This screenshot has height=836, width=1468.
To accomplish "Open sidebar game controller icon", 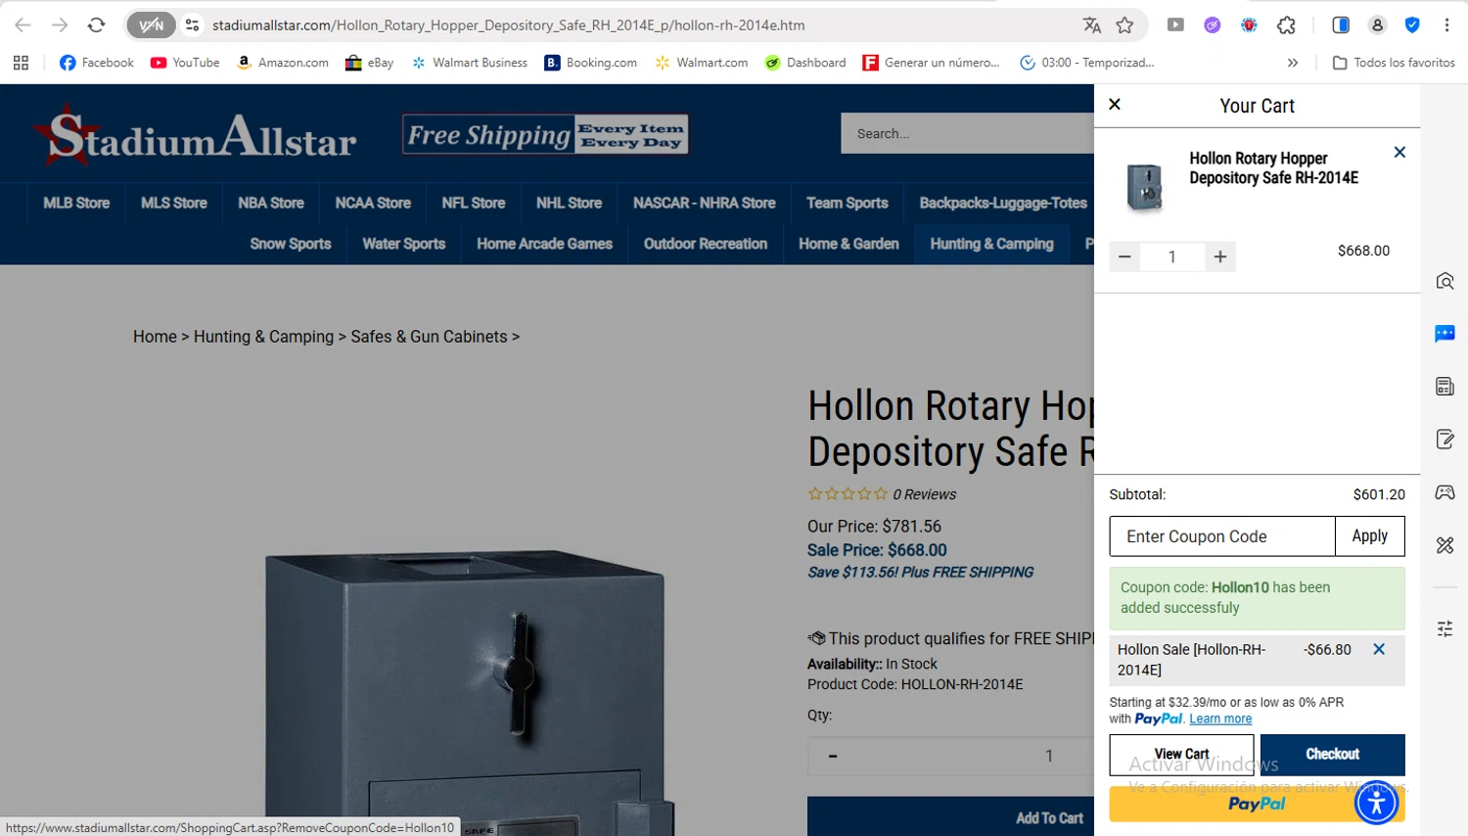I will tap(1445, 492).
